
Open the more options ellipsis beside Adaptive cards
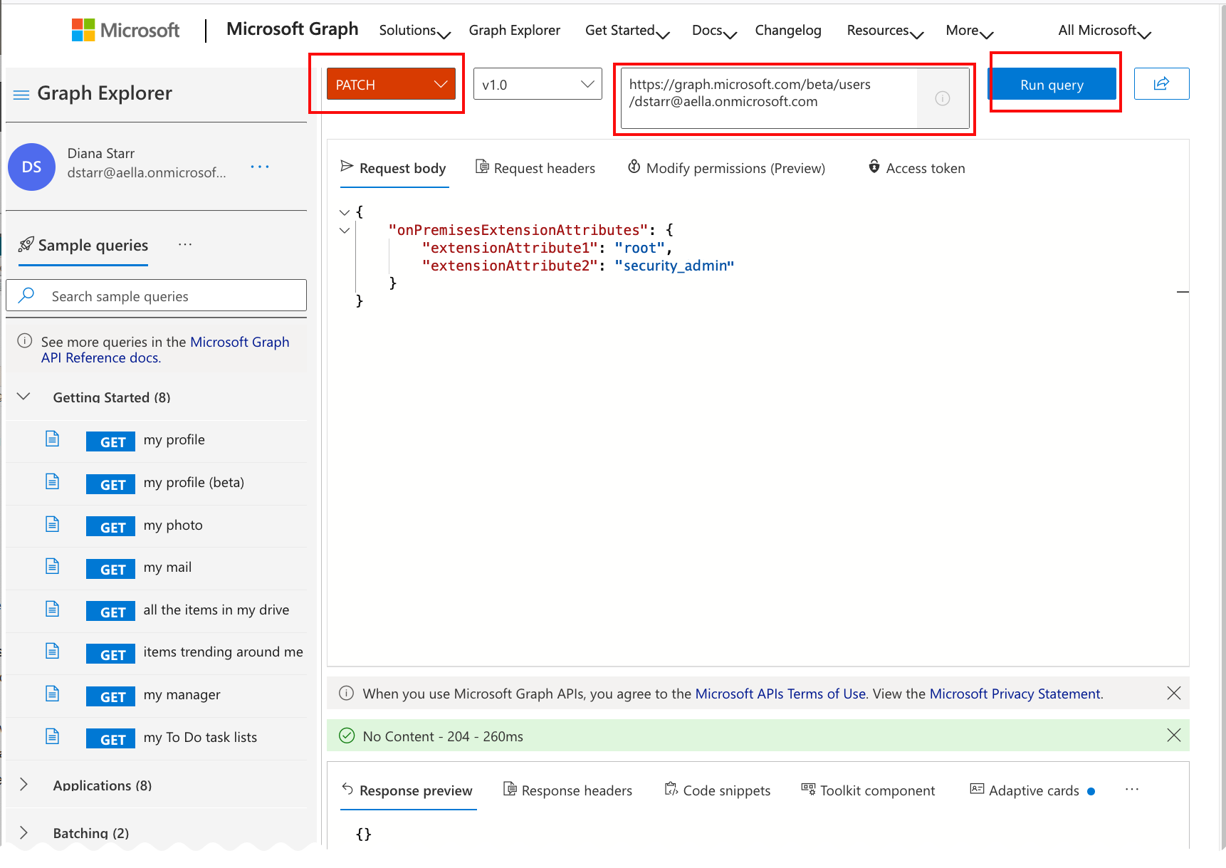(x=1132, y=790)
